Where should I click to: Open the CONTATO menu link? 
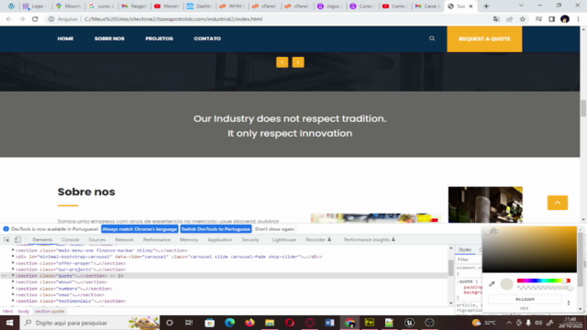click(x=207, y=38)
